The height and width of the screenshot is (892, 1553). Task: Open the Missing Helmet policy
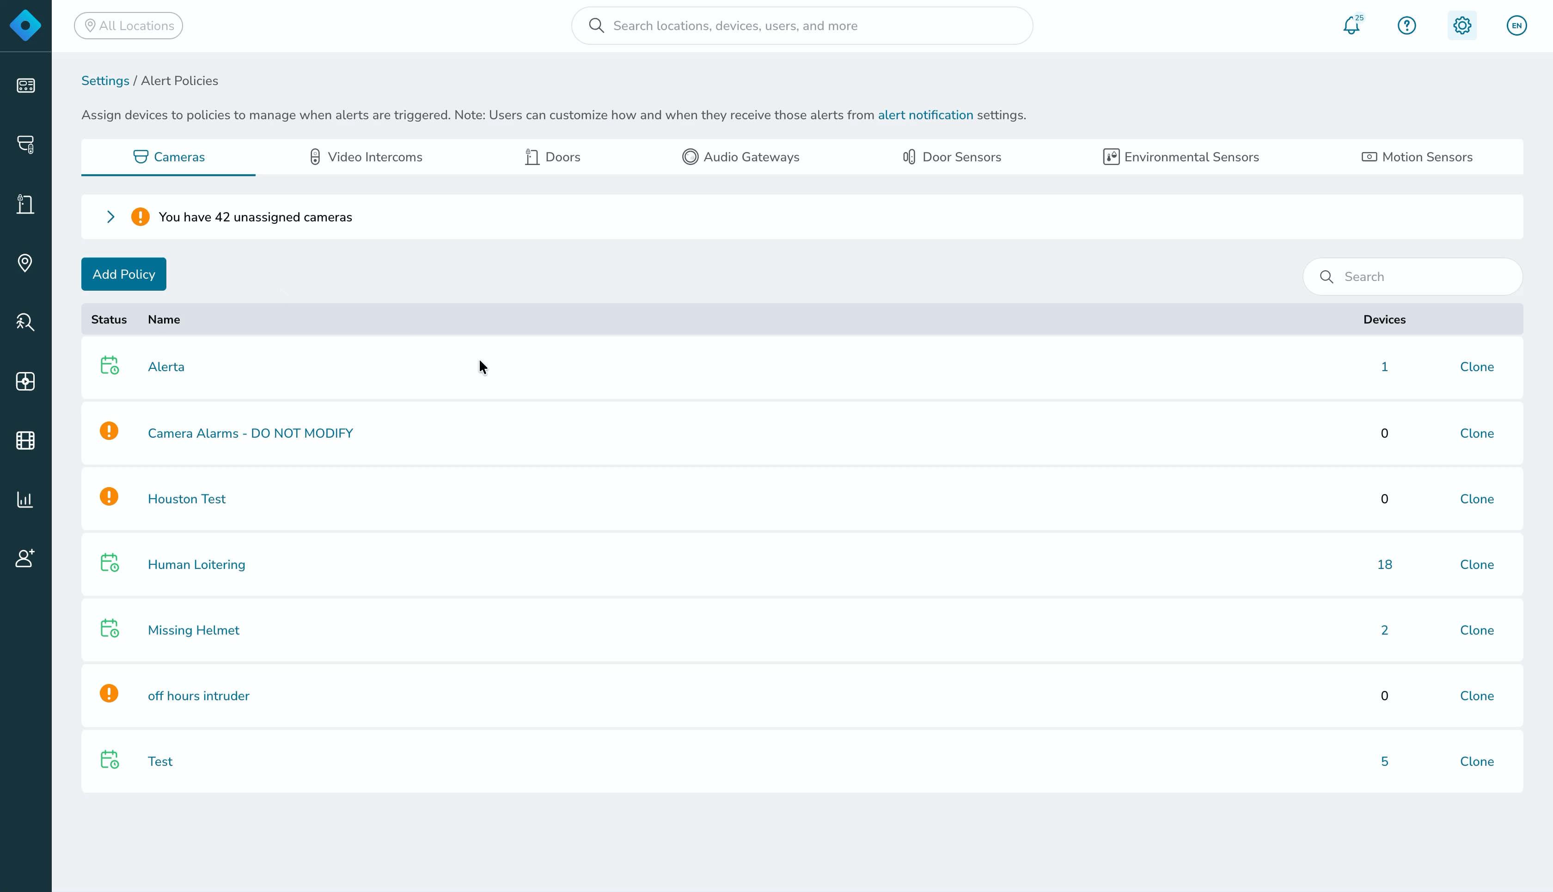[x=194, y=630]
